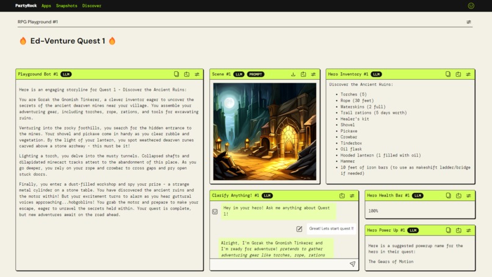Image resolution: width=492 pixels, height=277 pixels.
Task: Click the 'Playground Bot #1' widget title
Action: click(x=38, y=74)
